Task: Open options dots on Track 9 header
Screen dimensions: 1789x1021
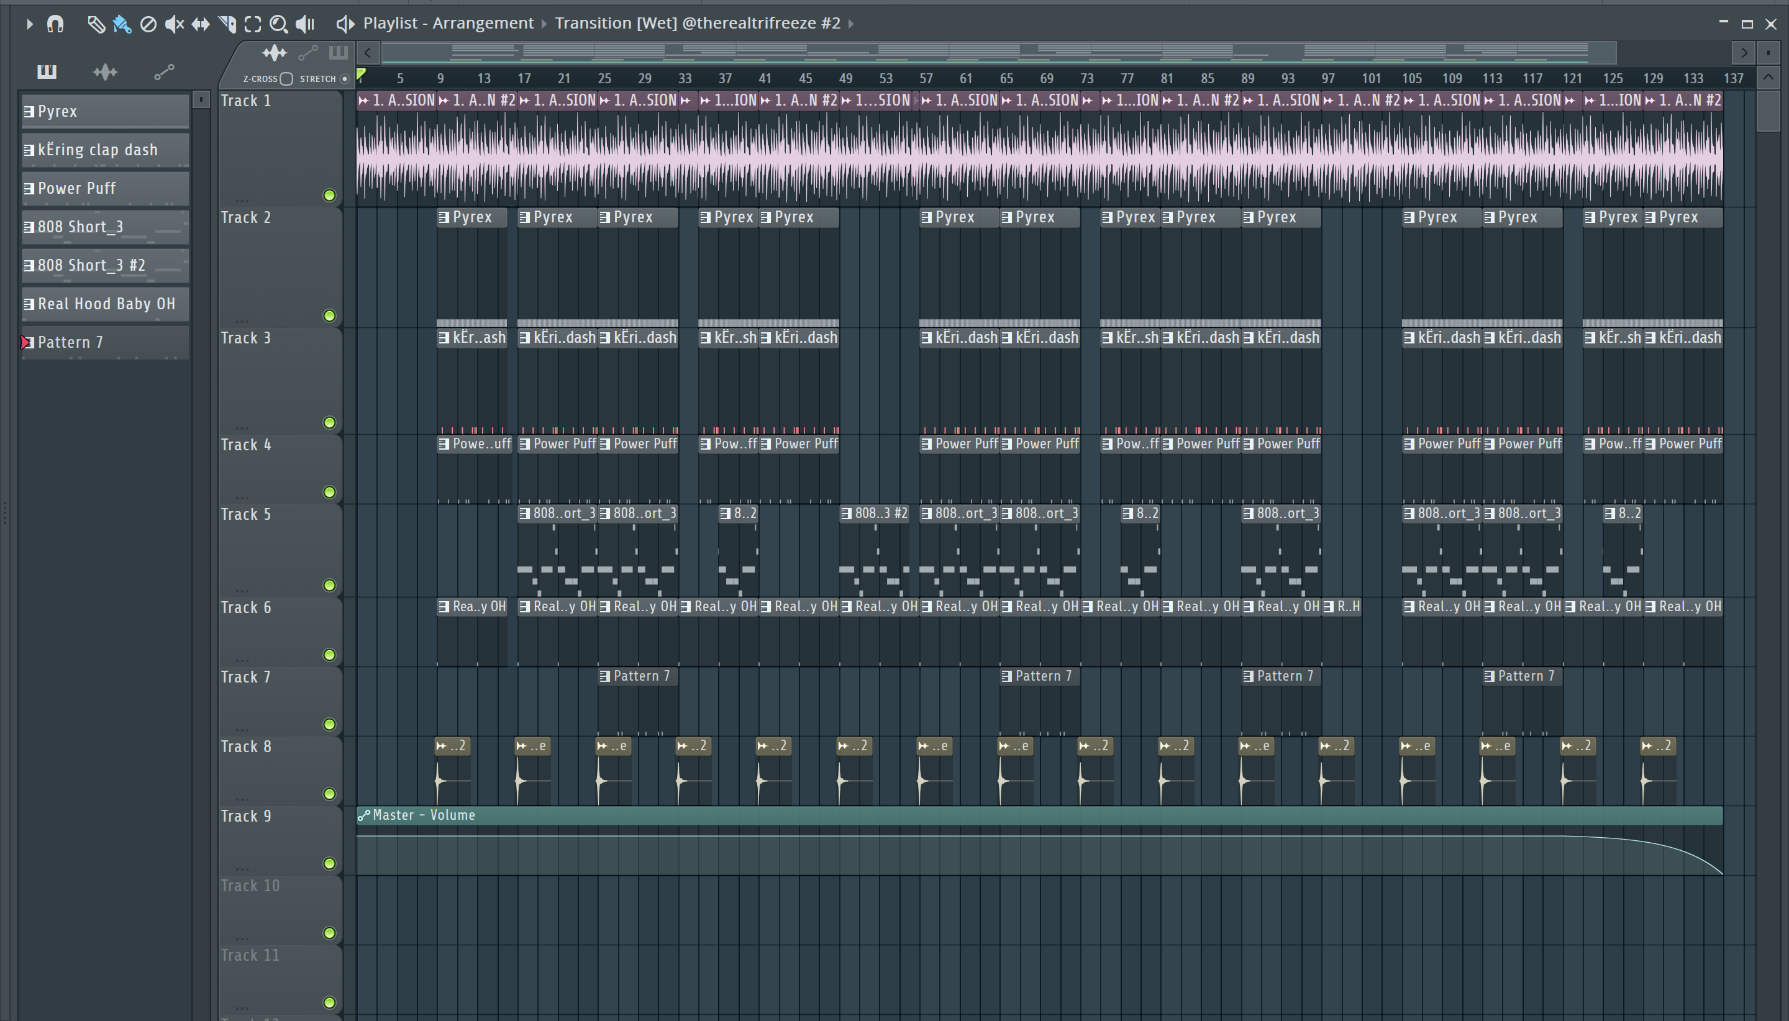Action: point(242,868)
